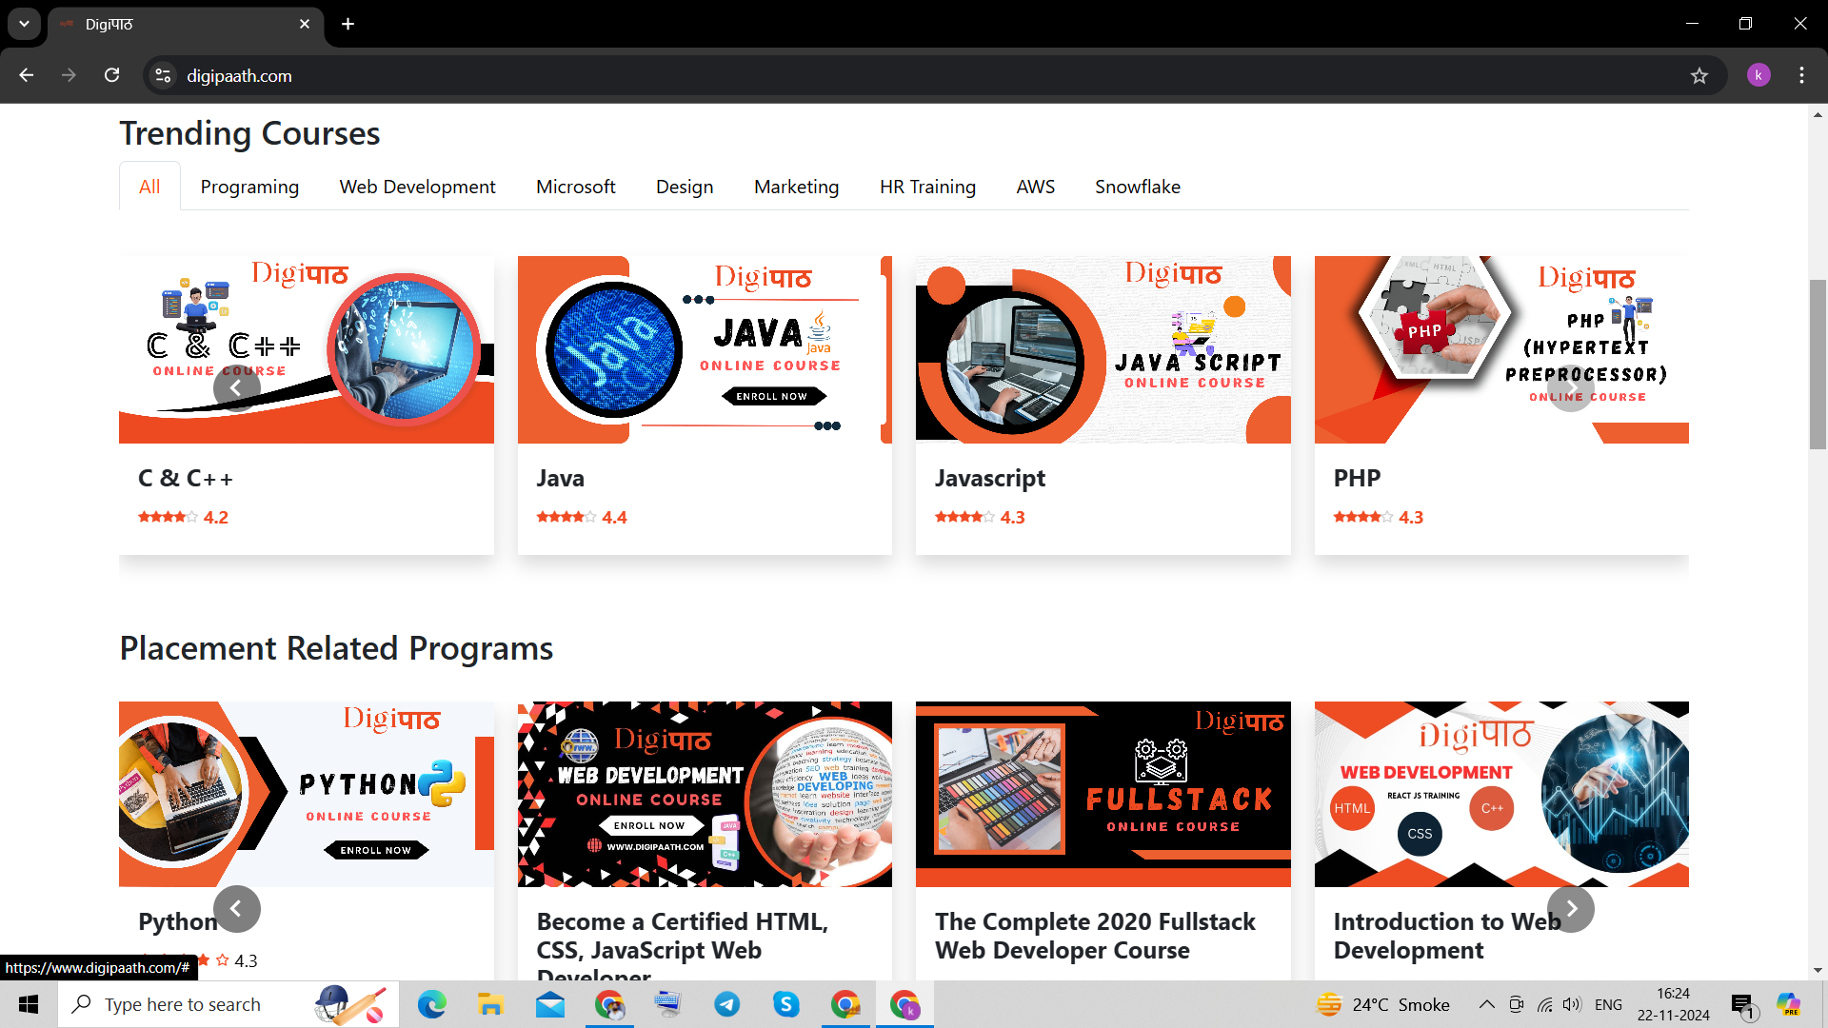This screenshot has width=1828, height=1028.
Task: Go back to the previous page
Action: (x=27, y=75)
